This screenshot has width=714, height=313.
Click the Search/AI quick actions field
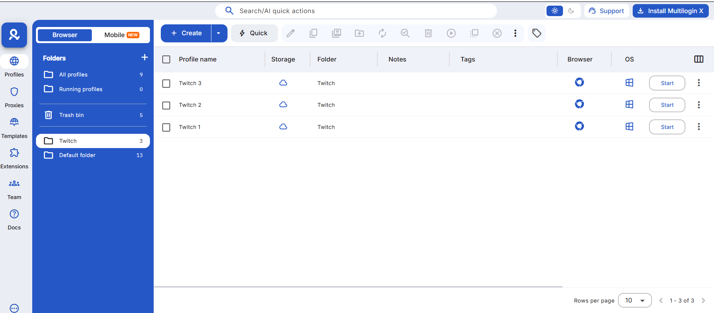coord(356,11)
